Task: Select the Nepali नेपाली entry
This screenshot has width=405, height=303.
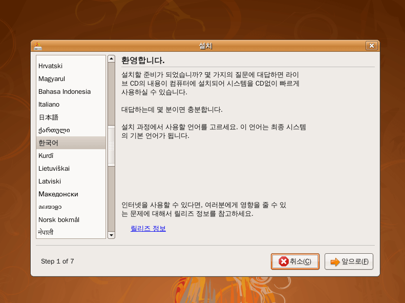Action: pyautogui.click(x=71, y=232)
